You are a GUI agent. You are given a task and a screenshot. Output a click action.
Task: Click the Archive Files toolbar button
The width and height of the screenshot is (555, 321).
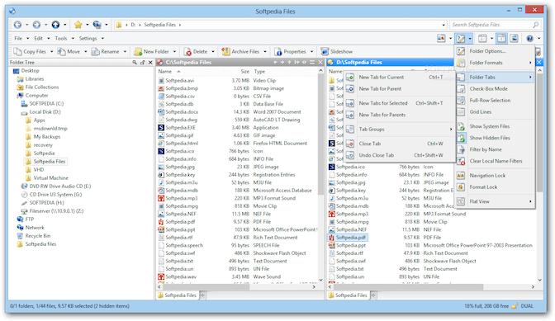(240, 52)
